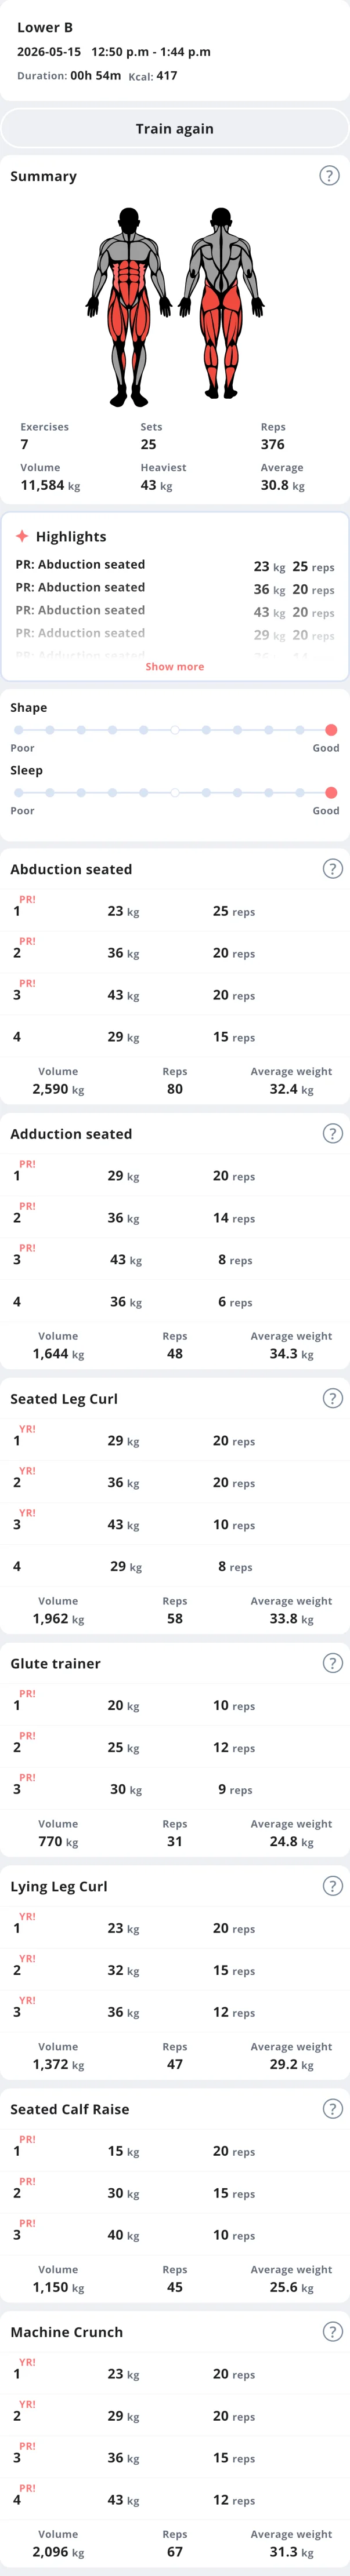Tap the back muscle body diagram

[x=222, y=307]
